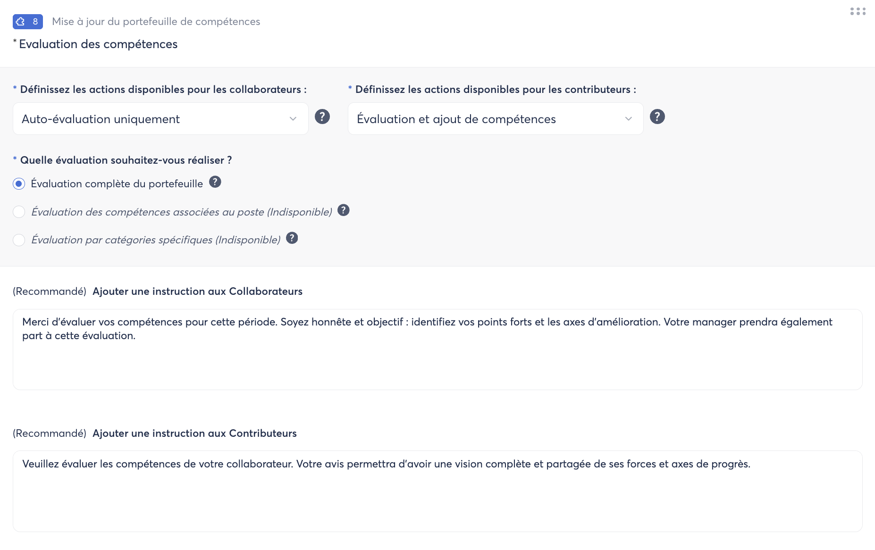Open the six-dot options menu
This screenshot has height=550, width=875.
pyautogui.click(x=858, y=11)
